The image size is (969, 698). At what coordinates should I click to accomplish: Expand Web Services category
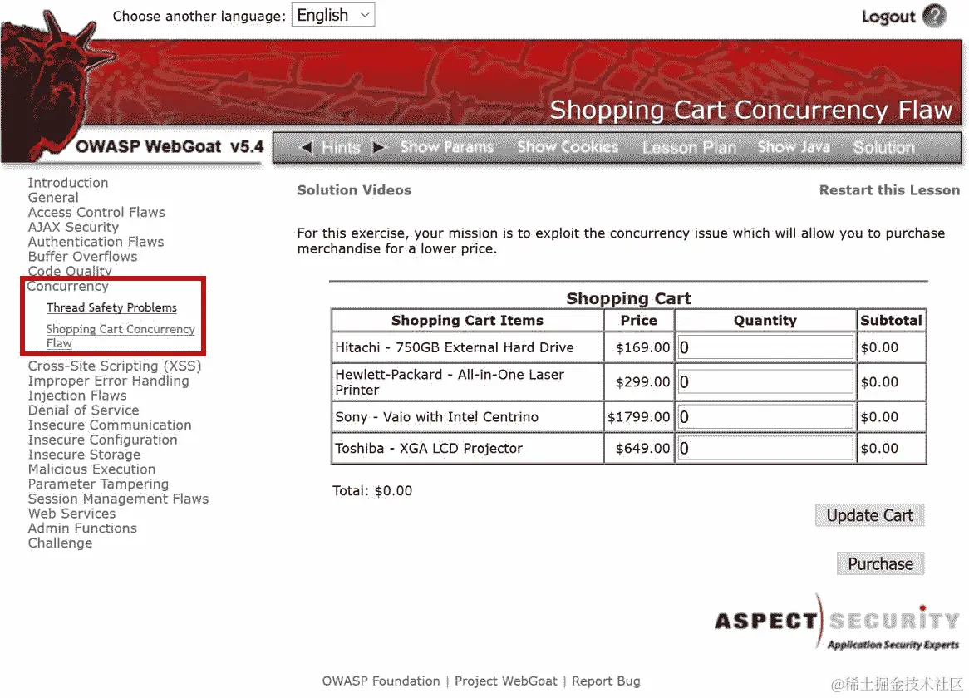[71, 514]
